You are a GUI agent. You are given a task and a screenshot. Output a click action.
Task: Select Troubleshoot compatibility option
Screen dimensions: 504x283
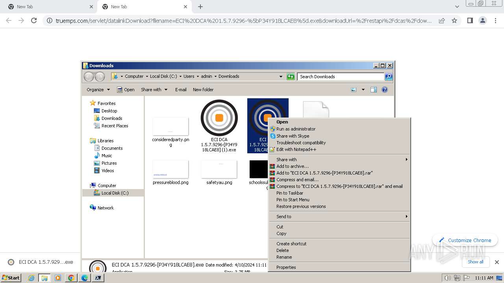click(x=301, y=143)
